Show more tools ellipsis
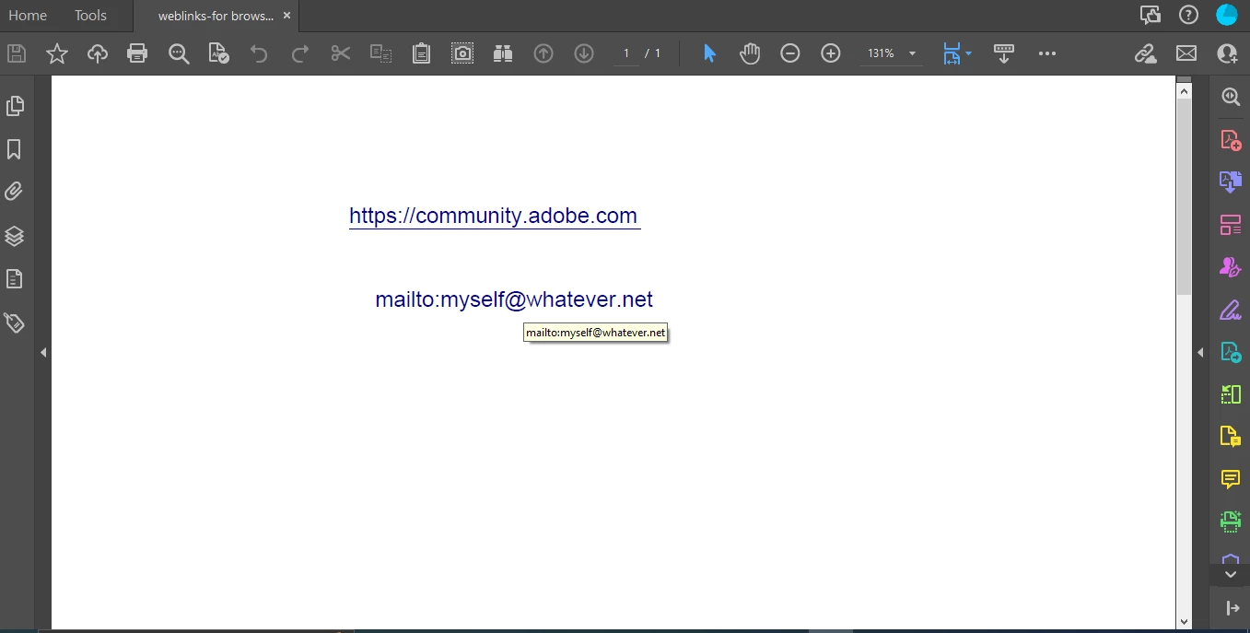Viewport: 1250px width, 633px height. pyautogui.click(x=1047, y=53)
